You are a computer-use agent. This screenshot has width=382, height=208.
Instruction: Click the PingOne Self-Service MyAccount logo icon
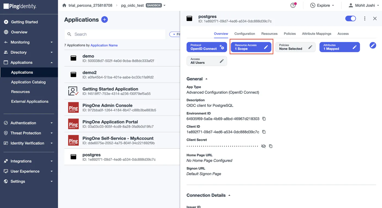tap(73, 140)
